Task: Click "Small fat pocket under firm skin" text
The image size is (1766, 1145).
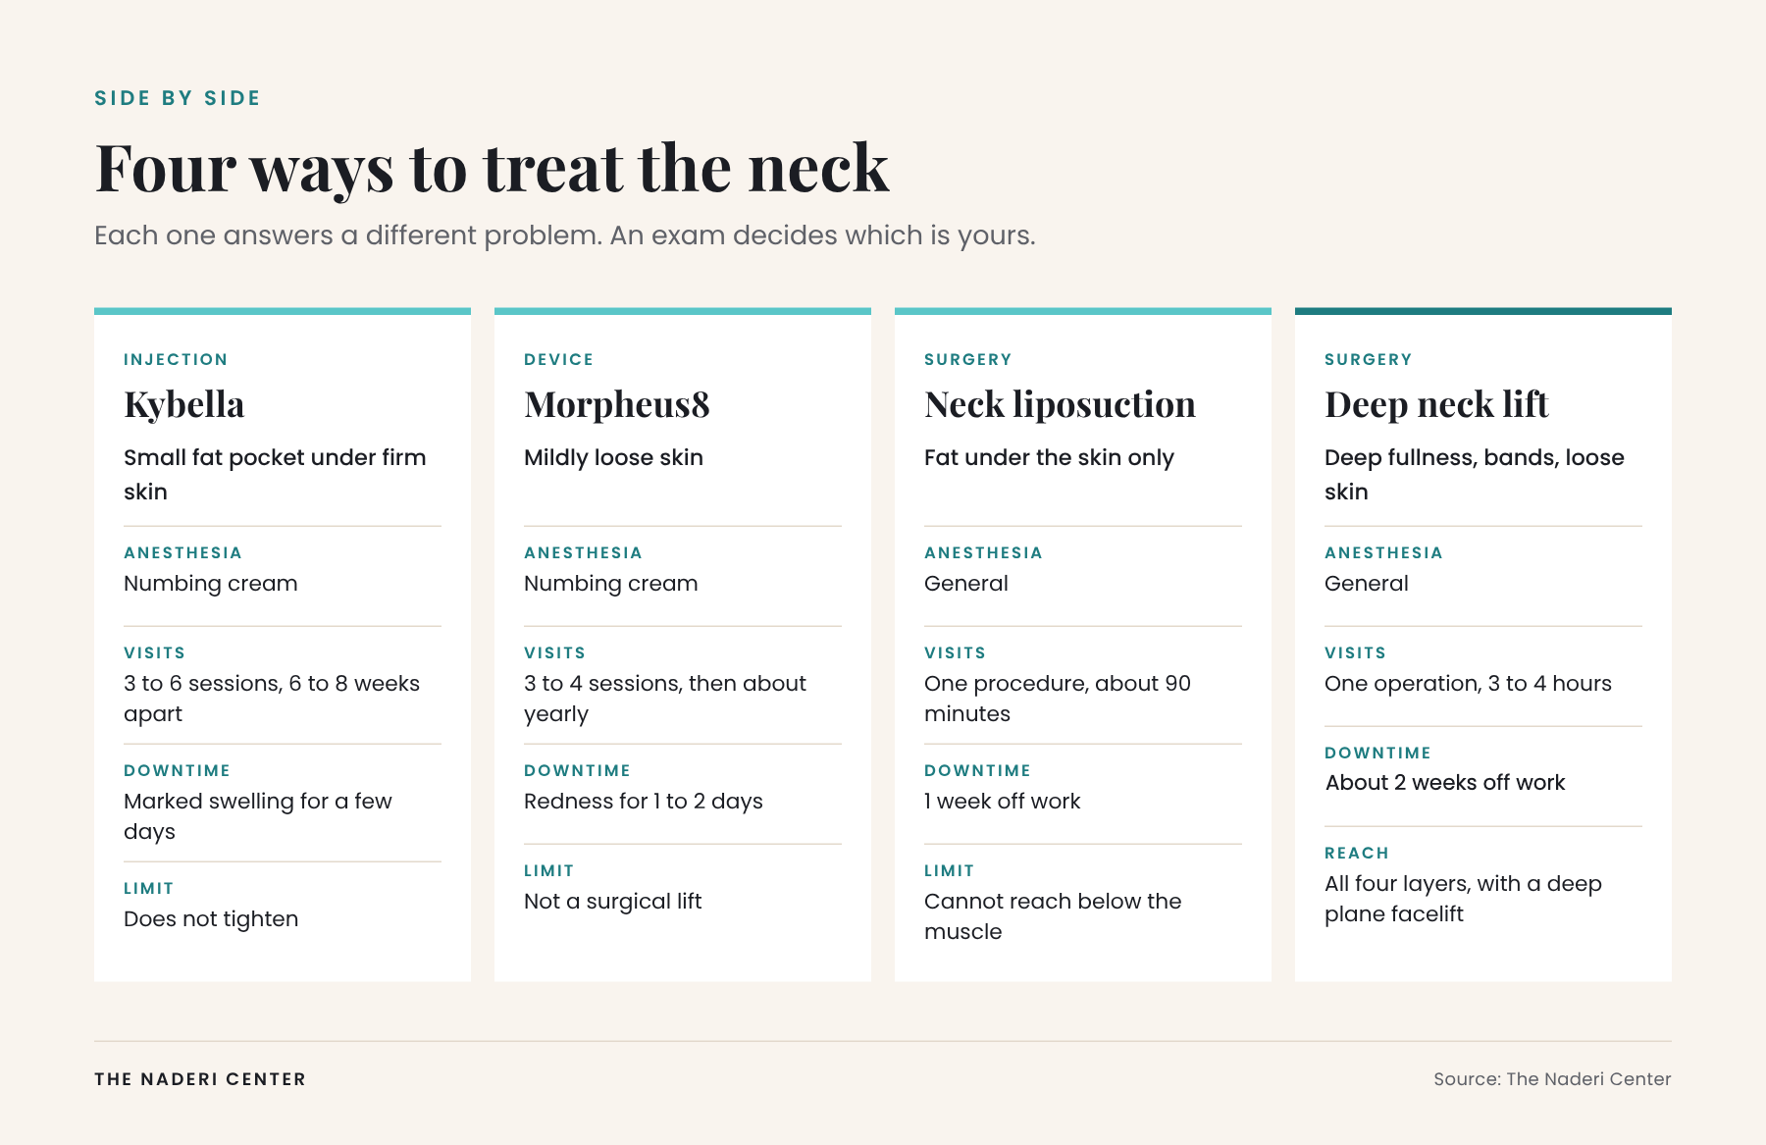Action: pos(275,475)
